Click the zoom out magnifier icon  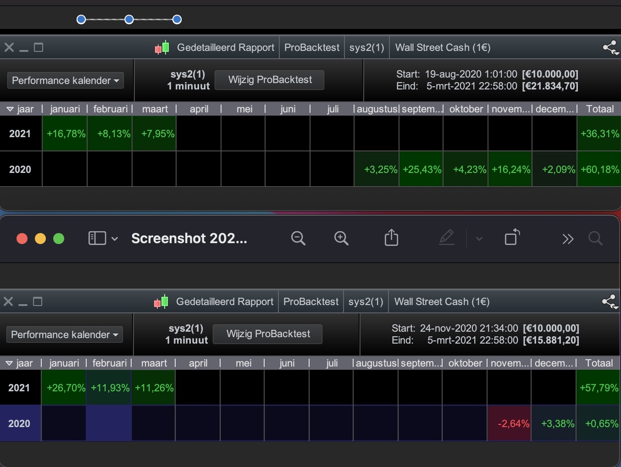[x=298, y=239]
